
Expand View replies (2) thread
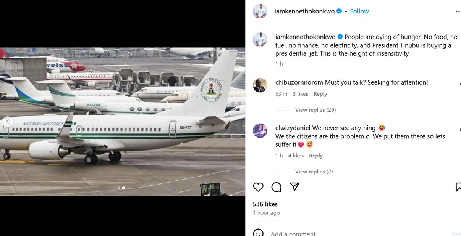(314, 172)
